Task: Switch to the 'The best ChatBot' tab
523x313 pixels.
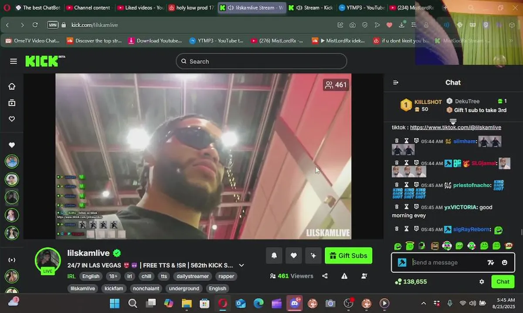Action: pyautogui.click(x=38, y=8)
